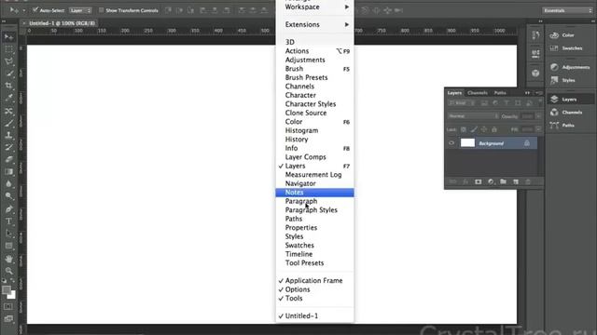Select the Lasso tool
The image size is (597, 335).
tap(8, 61)
